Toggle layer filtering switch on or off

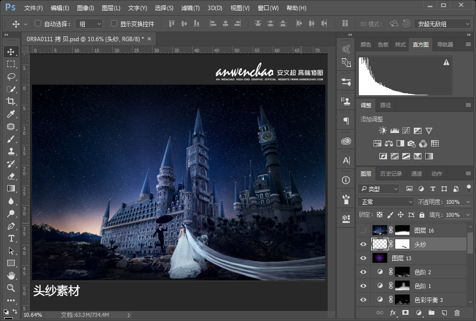(469, 188)
